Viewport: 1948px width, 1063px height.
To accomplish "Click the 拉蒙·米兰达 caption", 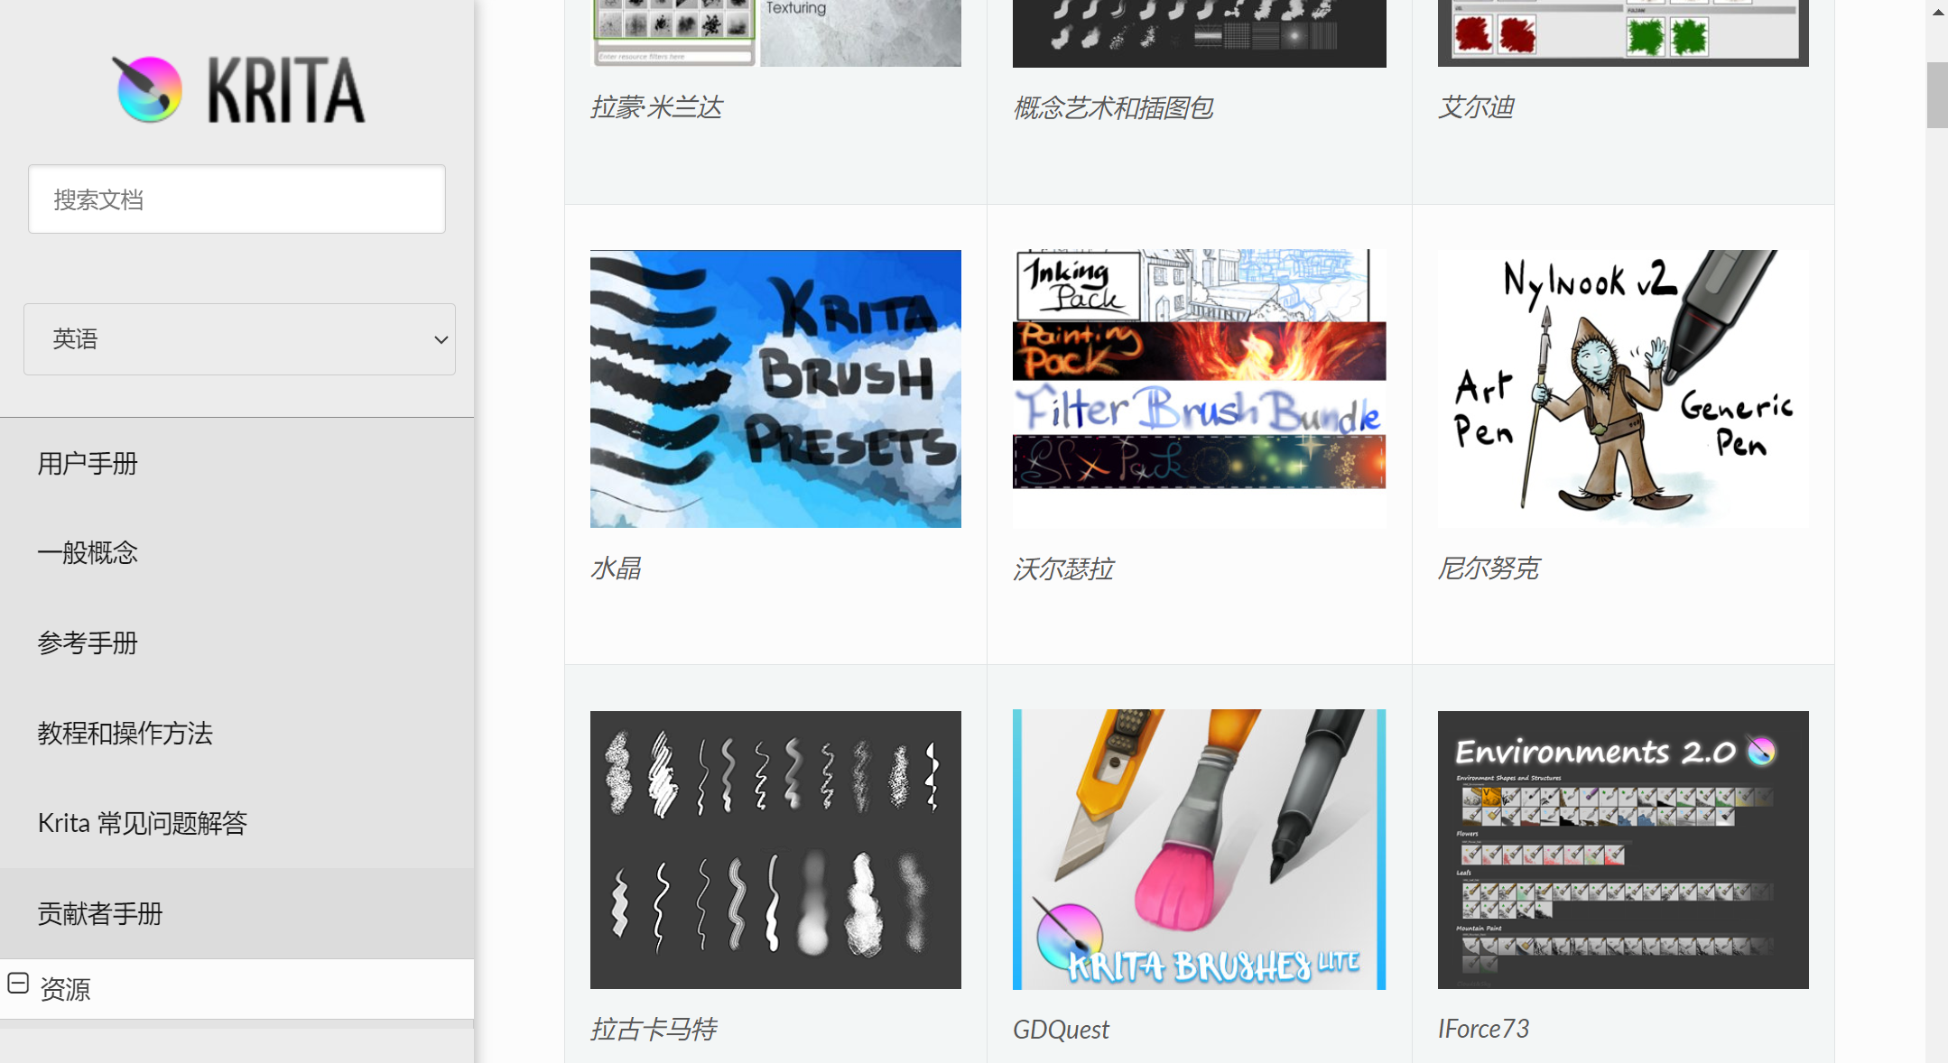I will (656, 107).
